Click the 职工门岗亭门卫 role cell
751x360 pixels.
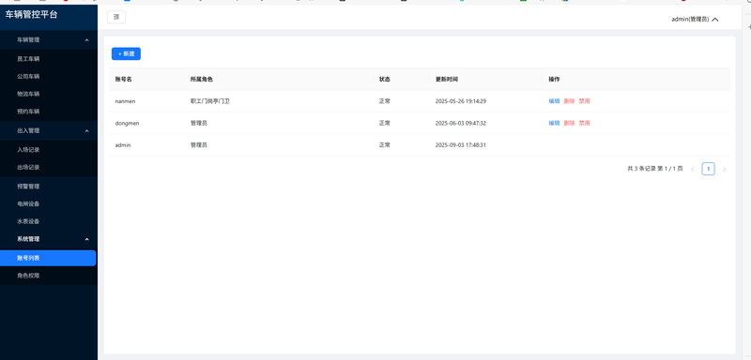210,101
